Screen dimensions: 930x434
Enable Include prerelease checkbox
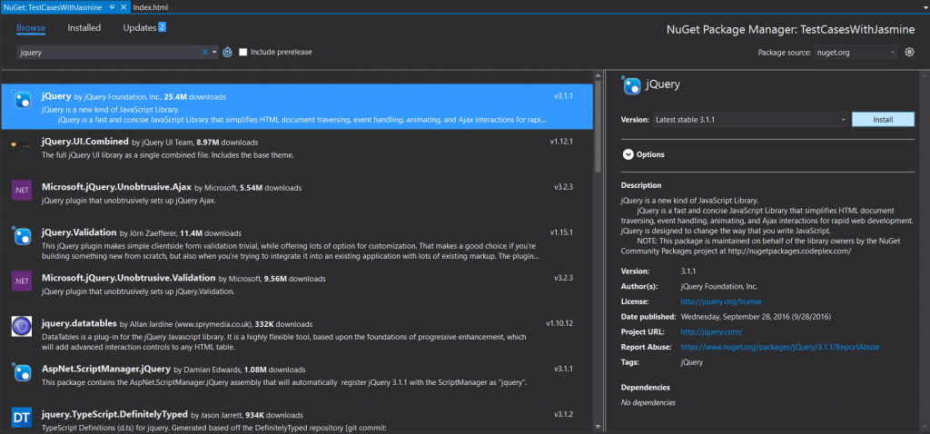pos(243,52)
